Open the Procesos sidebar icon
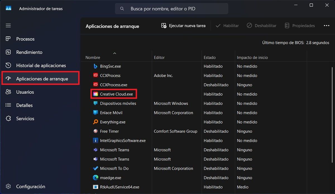The width and height of the screenshot is (335, 194). pos(8,39)
